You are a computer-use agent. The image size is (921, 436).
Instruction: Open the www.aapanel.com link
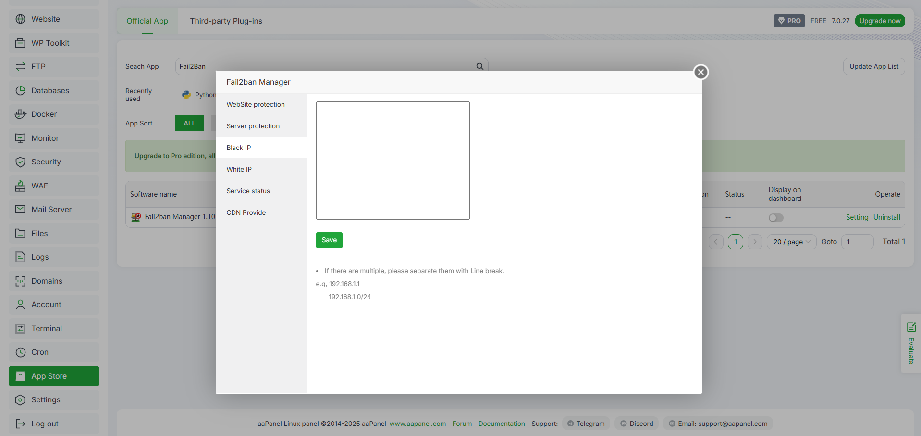point(418,424)
